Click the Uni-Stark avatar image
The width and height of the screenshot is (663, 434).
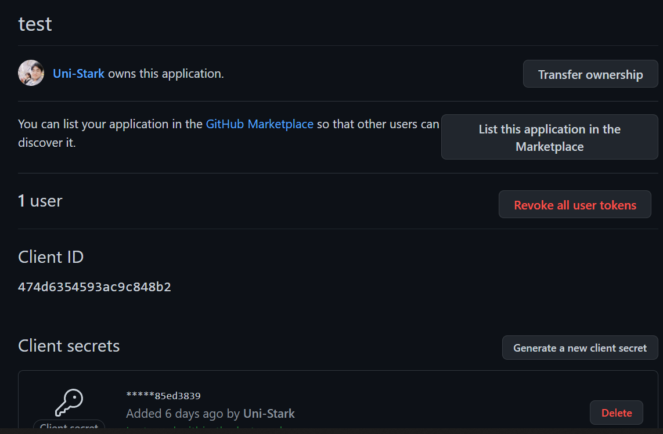[31, 73]
